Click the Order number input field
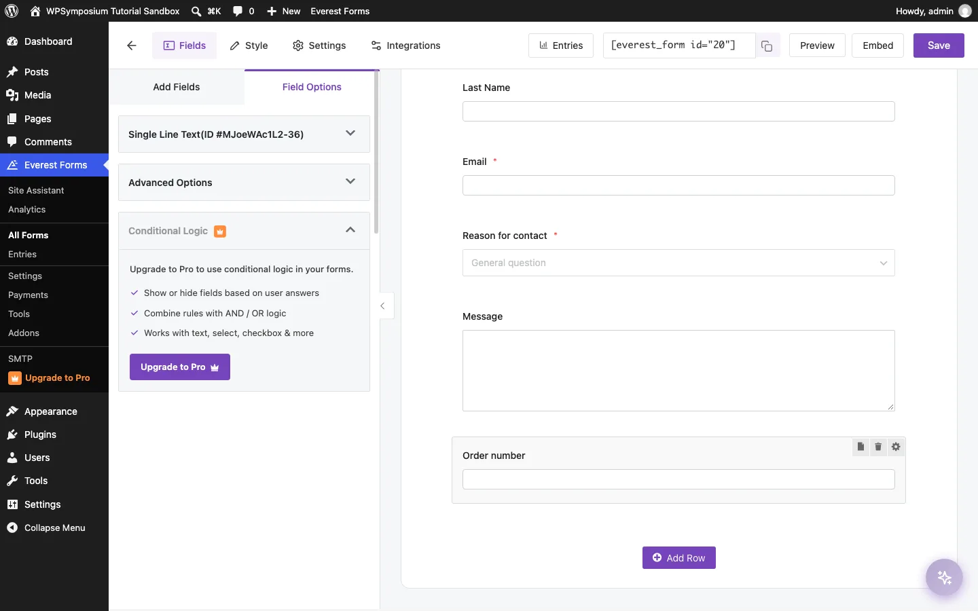 [678, 479]
